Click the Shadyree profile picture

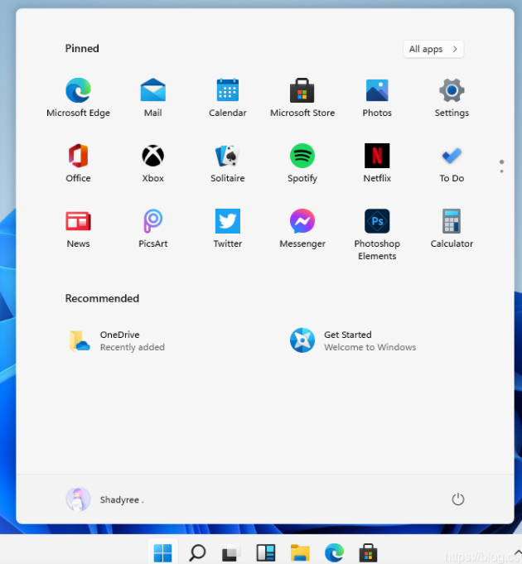(x=78, y=499)
